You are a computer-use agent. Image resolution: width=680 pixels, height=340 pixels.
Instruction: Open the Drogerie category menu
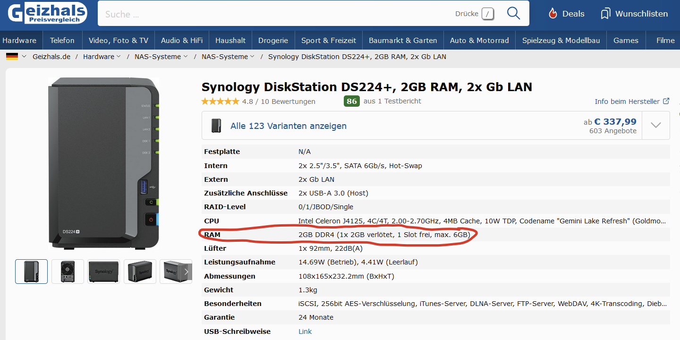[x=273, y=41]
